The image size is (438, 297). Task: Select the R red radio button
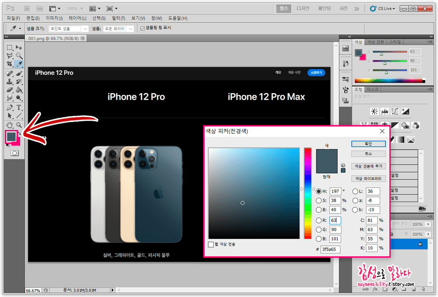pos(319,220)
